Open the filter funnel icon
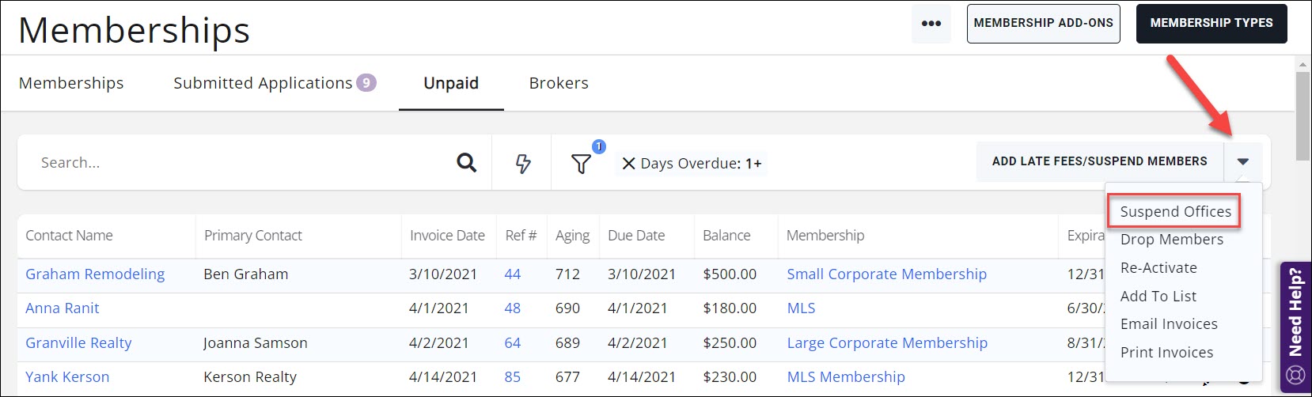Image resolution: width=1312 pixels, height=397 pixels. click(581, 164)
